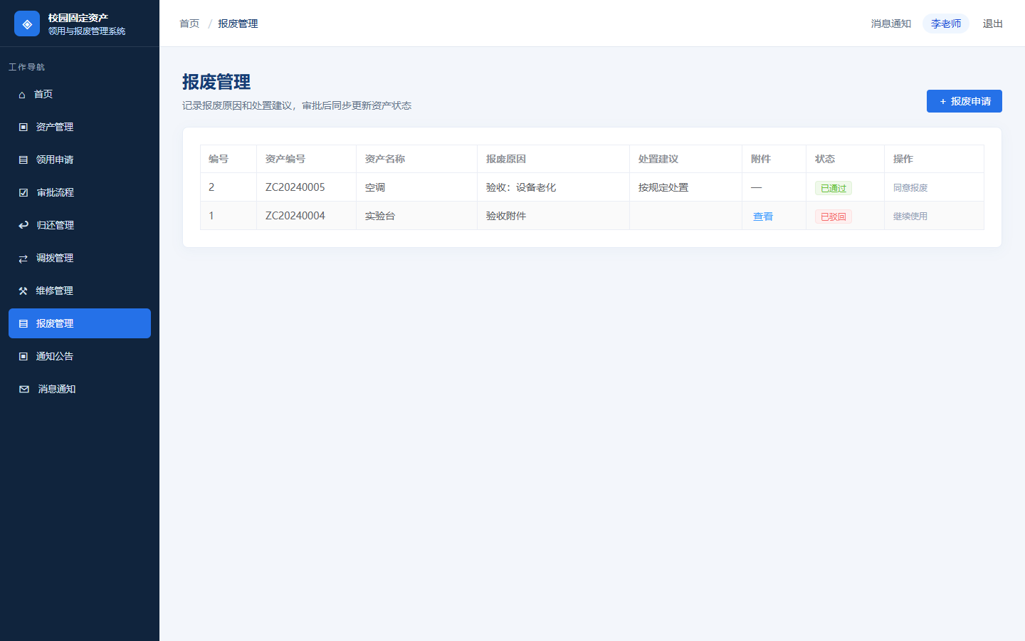Click the 审批流程 checkmark icon
1025x641 pixels.
coord(23,192)
